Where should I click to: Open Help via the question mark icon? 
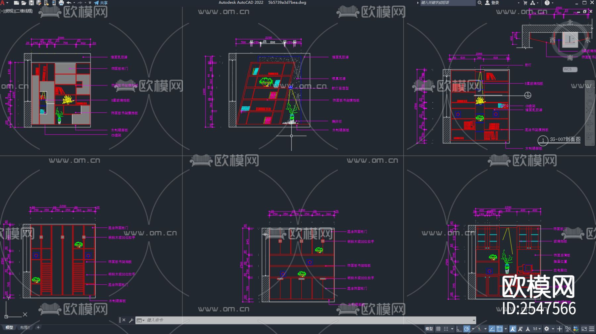(547, 3)
